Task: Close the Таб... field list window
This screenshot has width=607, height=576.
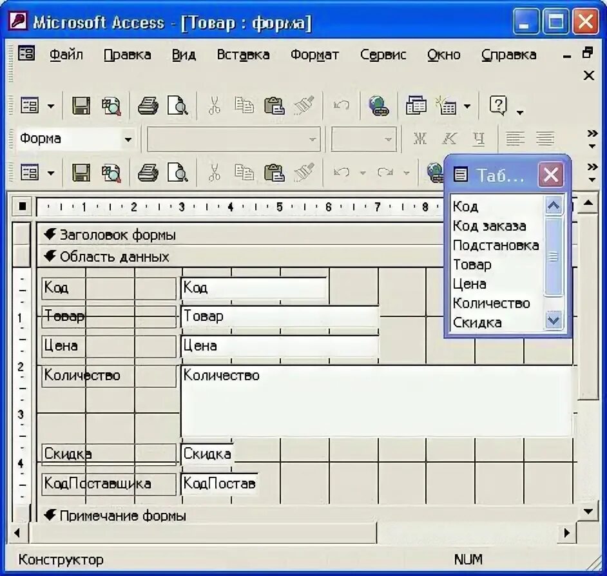Action: pos(550,175)
